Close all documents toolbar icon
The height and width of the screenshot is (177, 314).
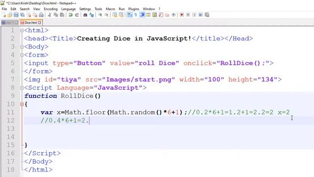(35, 15)
